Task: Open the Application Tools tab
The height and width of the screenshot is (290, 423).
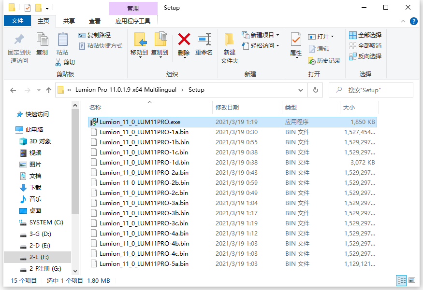Action: tap(133, 21)
